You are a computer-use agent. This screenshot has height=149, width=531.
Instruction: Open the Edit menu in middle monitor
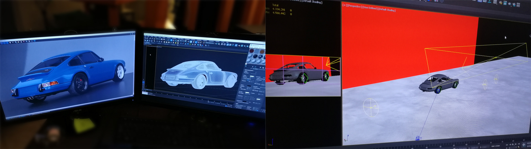click(148, 36)
